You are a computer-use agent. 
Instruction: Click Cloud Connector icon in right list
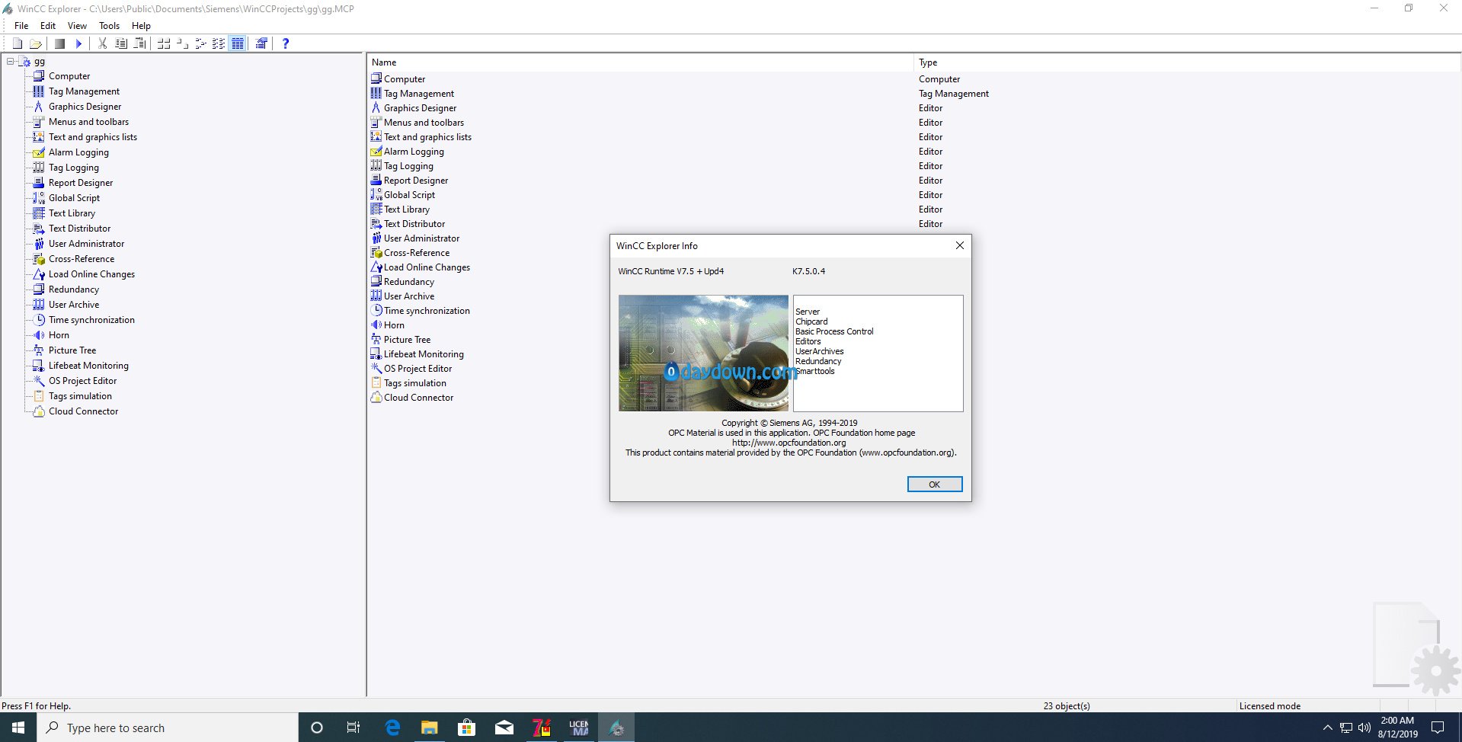pos(376,397)
